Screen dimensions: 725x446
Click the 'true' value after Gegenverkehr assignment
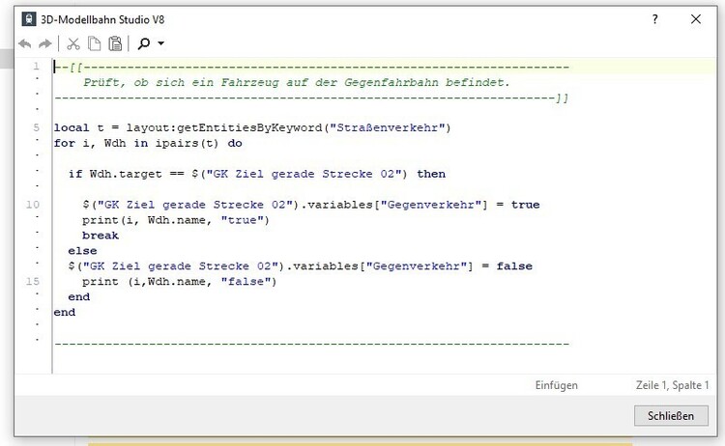[x=525, y=205]
